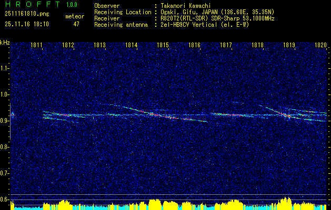Click the 0.7 frequency axis label

pyautogui.click(x=4, y=173)
